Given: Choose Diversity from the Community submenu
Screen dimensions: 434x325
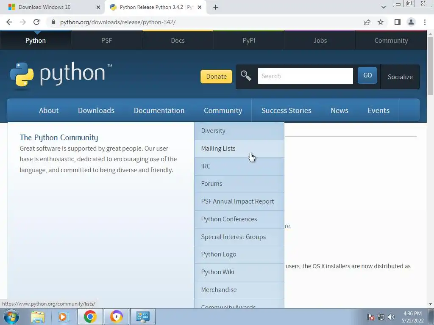Looking at the screenshot, I should (x=239, y=131).
